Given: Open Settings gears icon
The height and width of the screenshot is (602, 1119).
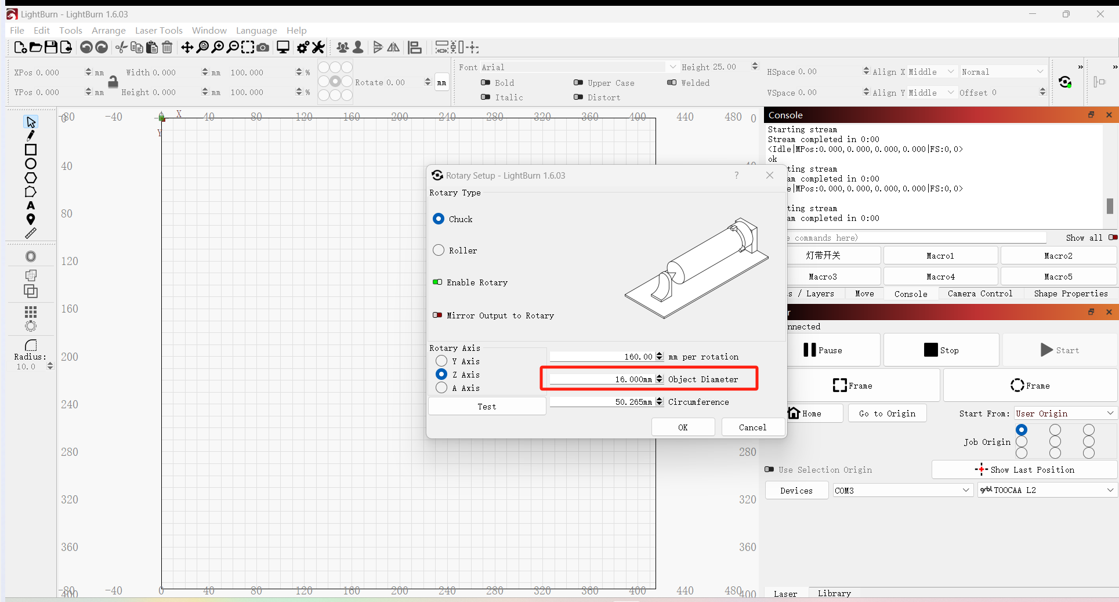Looking at the screenshot, I should pyautogui.click(x=303, y=48).
